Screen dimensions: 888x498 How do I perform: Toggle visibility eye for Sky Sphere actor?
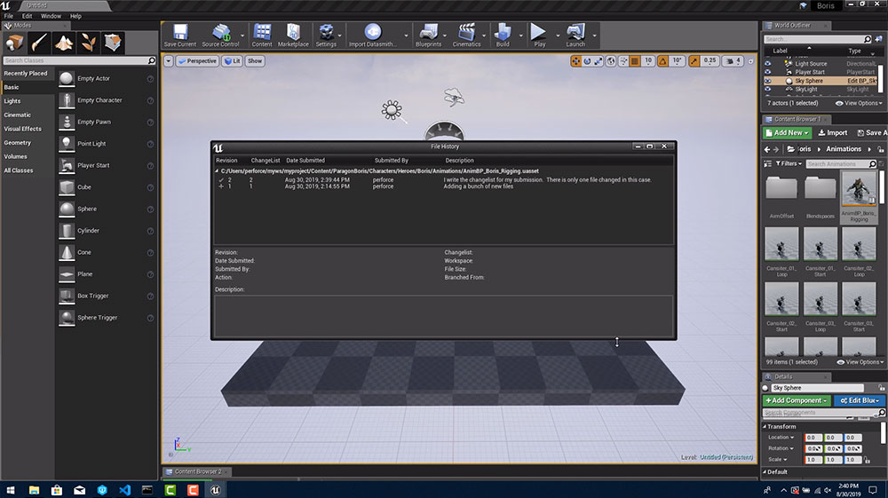tap(769, 81)
